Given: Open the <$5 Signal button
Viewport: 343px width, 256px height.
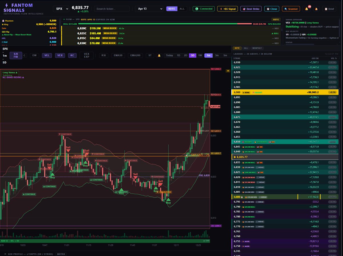Looking at the screenshot, I should [x=228, y=9].
